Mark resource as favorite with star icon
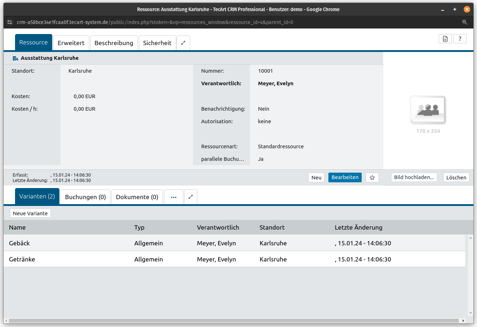477x327 pixels. coord(372,177)
